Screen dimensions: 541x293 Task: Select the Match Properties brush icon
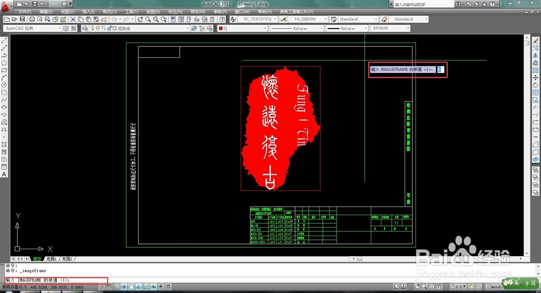coord(96,19)
